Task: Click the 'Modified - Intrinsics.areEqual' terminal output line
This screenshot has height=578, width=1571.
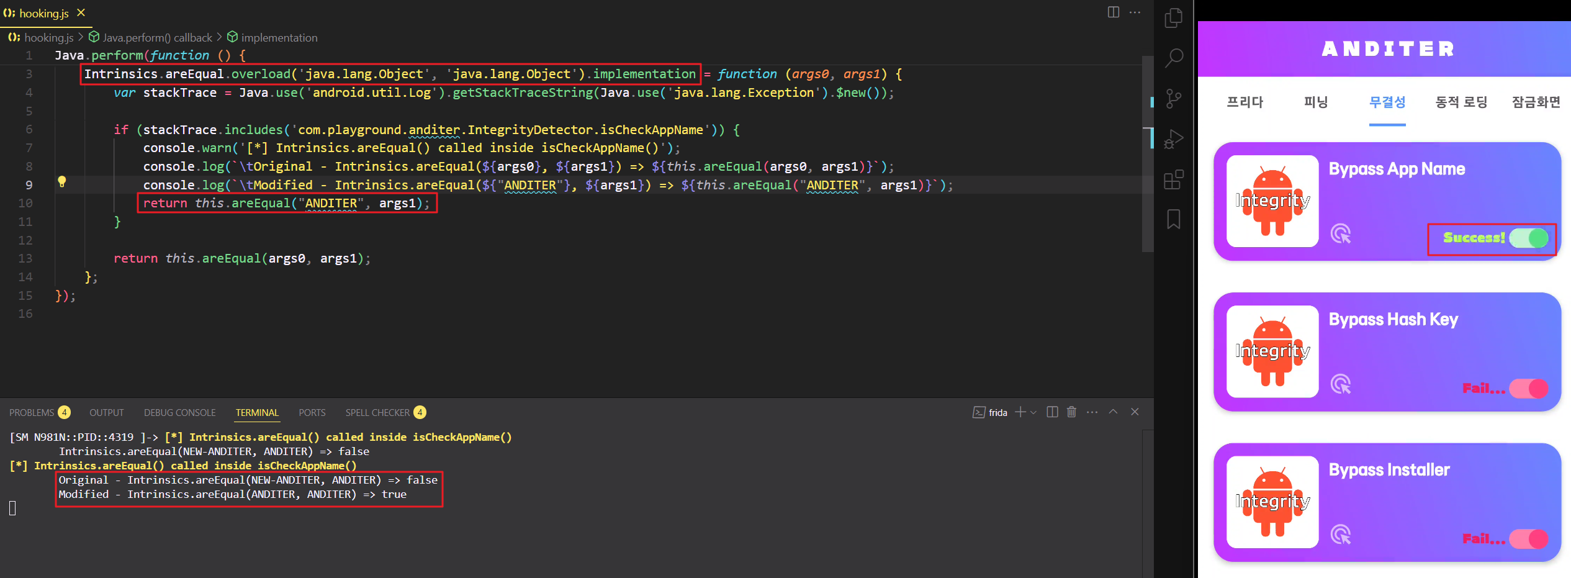Action: click(x=232, y=494)
